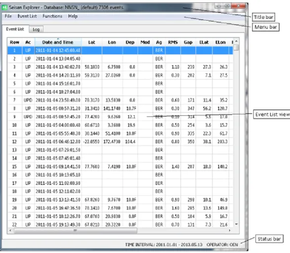Open the Help menu

(x=73, y=16)
